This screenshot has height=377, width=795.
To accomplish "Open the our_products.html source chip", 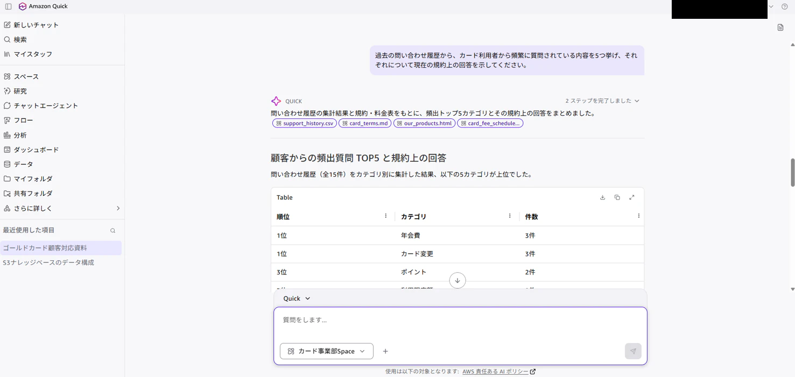I will (424, 123).
